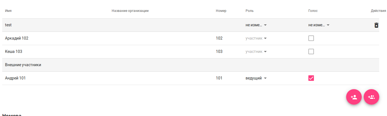Open role dropdown for Аркадий 102
Screen dimensions: 387x116
[x=256, y=38]
